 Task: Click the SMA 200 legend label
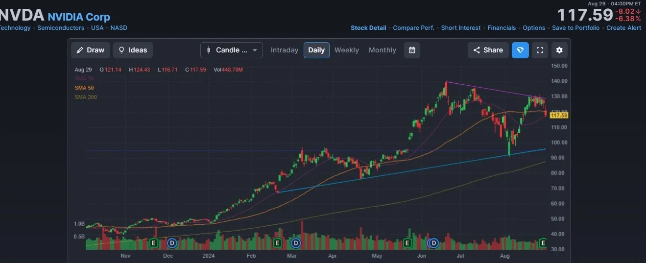86,97
